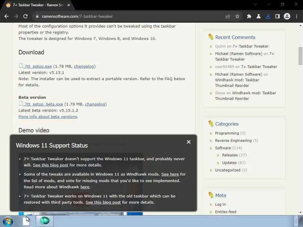Click Show desktop button on taskbar
Viewport: 303px width, 227px height.
pos(301,221)
